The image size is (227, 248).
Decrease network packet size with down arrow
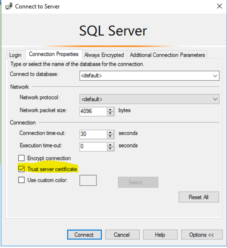tap(110, 113)
